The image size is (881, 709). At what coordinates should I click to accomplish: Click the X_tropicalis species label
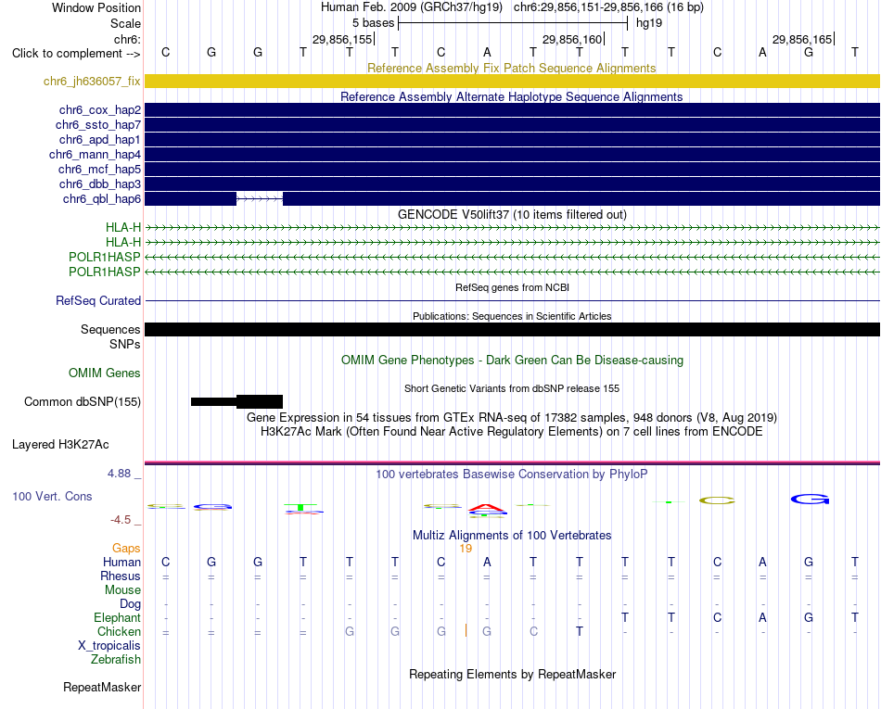tap(109, 646)
